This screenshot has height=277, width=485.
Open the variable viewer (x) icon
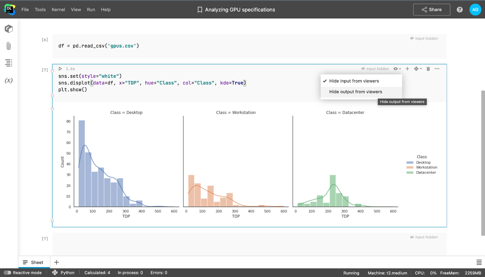click(x=8, y=80)
